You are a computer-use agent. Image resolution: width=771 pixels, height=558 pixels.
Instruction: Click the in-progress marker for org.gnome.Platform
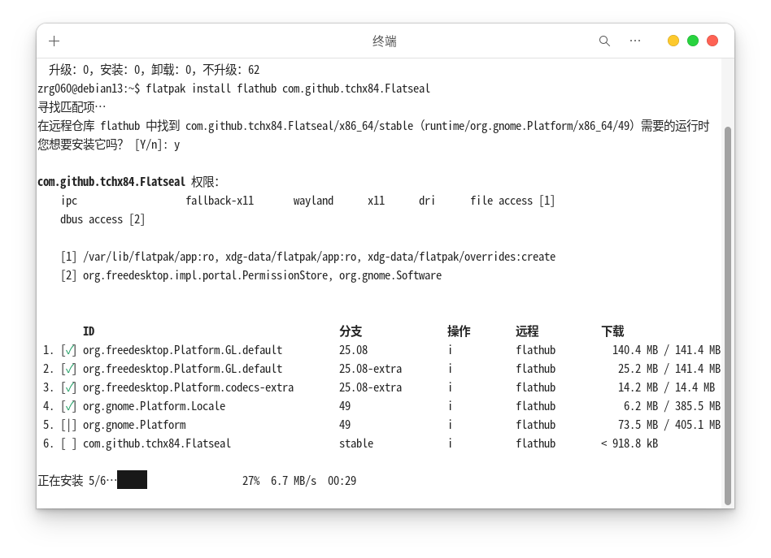click(x=69, y=425)
